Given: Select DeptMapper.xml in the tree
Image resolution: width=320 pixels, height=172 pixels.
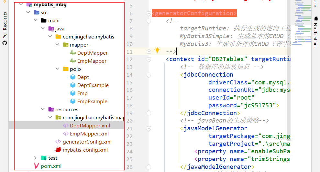Looking at the screenshot, I should pyautogui.click(x=90, y=126).
